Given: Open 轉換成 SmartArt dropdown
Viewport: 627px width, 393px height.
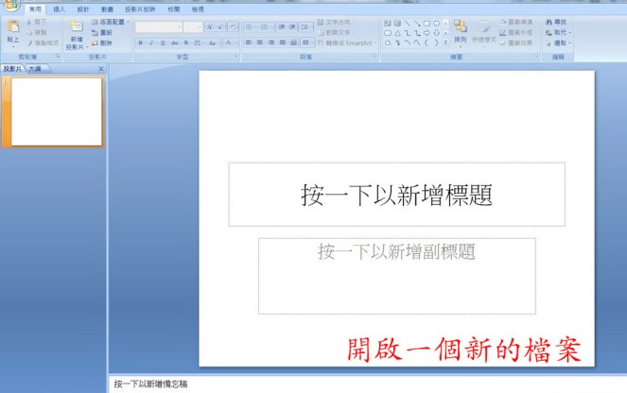Looking at the screenshot, I should pos(347,43).
